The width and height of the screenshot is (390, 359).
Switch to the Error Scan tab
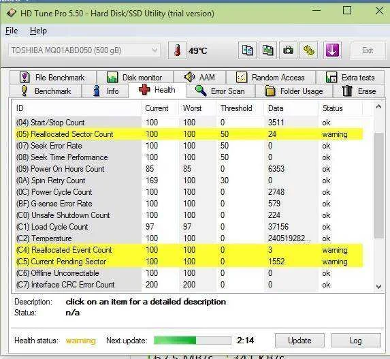pos(221,91)
